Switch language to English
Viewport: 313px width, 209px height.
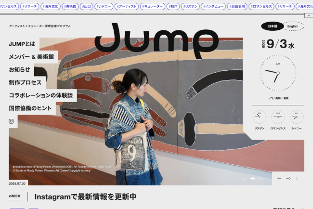[293, 26]
